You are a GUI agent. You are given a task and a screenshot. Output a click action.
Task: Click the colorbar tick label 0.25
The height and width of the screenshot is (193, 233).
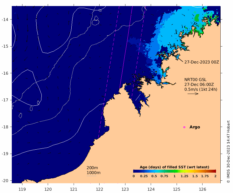tap(144, 176)
